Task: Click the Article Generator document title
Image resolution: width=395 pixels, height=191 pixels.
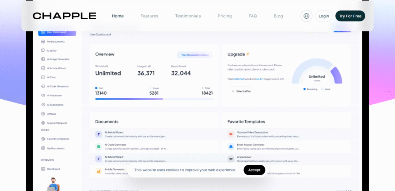Action: tap(115, 169)
